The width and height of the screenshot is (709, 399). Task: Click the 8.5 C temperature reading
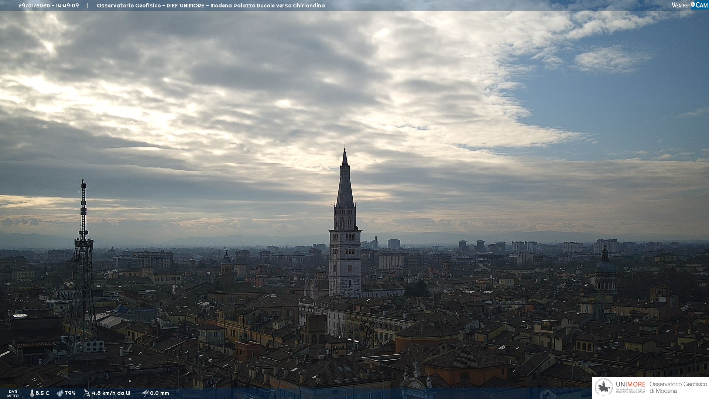pyautogui.click(x=42, y=393)
